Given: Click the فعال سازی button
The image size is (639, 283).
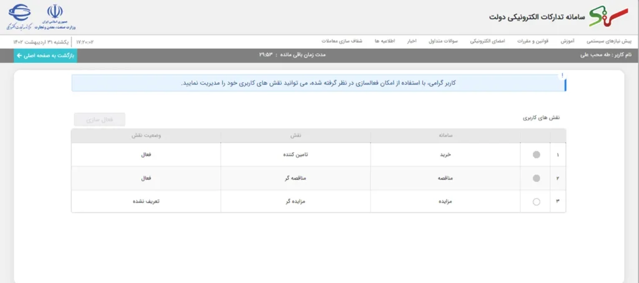Looking at the screenshot, I should pyautogui.click(x=99, y=120).
